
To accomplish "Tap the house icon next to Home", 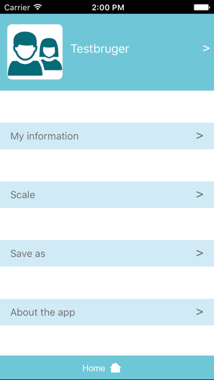I will pos(115,368).
